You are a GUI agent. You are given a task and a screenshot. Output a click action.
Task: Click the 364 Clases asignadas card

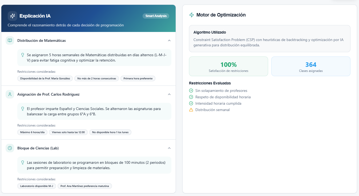tap(311, 66)
